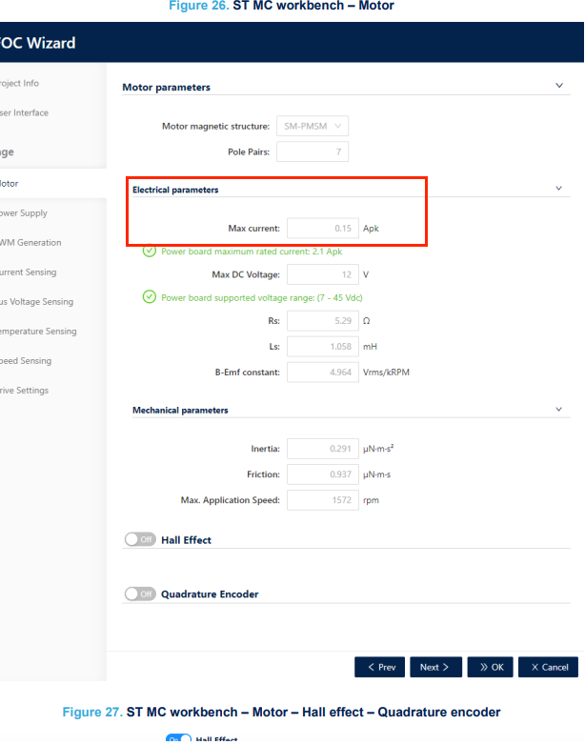Collapse the Mechanical parameters section chevron

pyautogui.click(x=559, y=410)
